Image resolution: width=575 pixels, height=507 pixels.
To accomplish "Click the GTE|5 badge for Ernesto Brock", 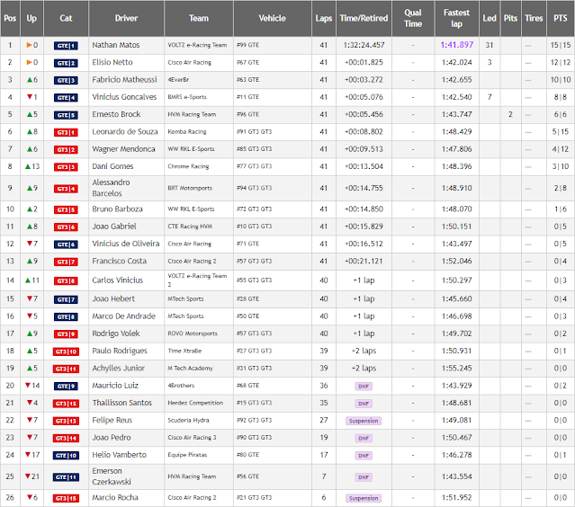I will coord(66,115).
